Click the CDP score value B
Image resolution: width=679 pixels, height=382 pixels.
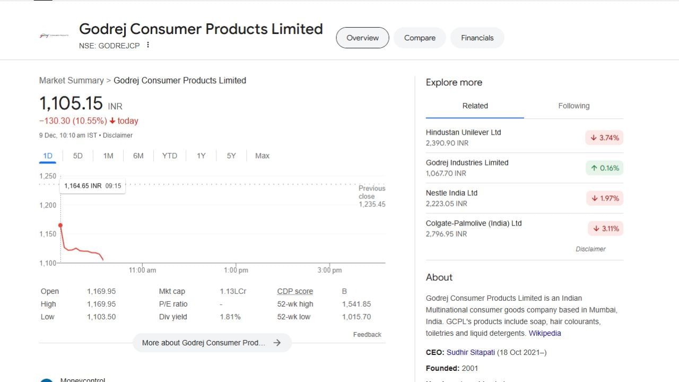click(x=344, y=291)
